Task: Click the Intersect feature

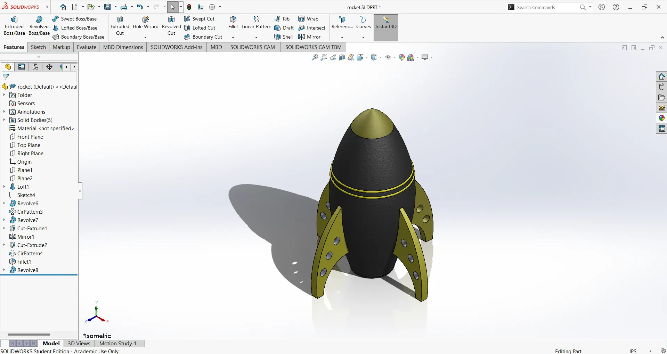Action: click(312, 28)
